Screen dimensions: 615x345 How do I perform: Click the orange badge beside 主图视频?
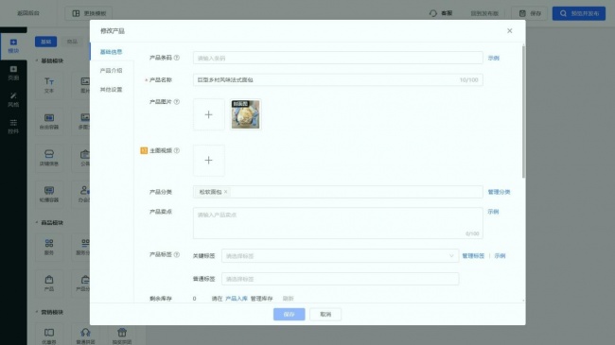144,150
